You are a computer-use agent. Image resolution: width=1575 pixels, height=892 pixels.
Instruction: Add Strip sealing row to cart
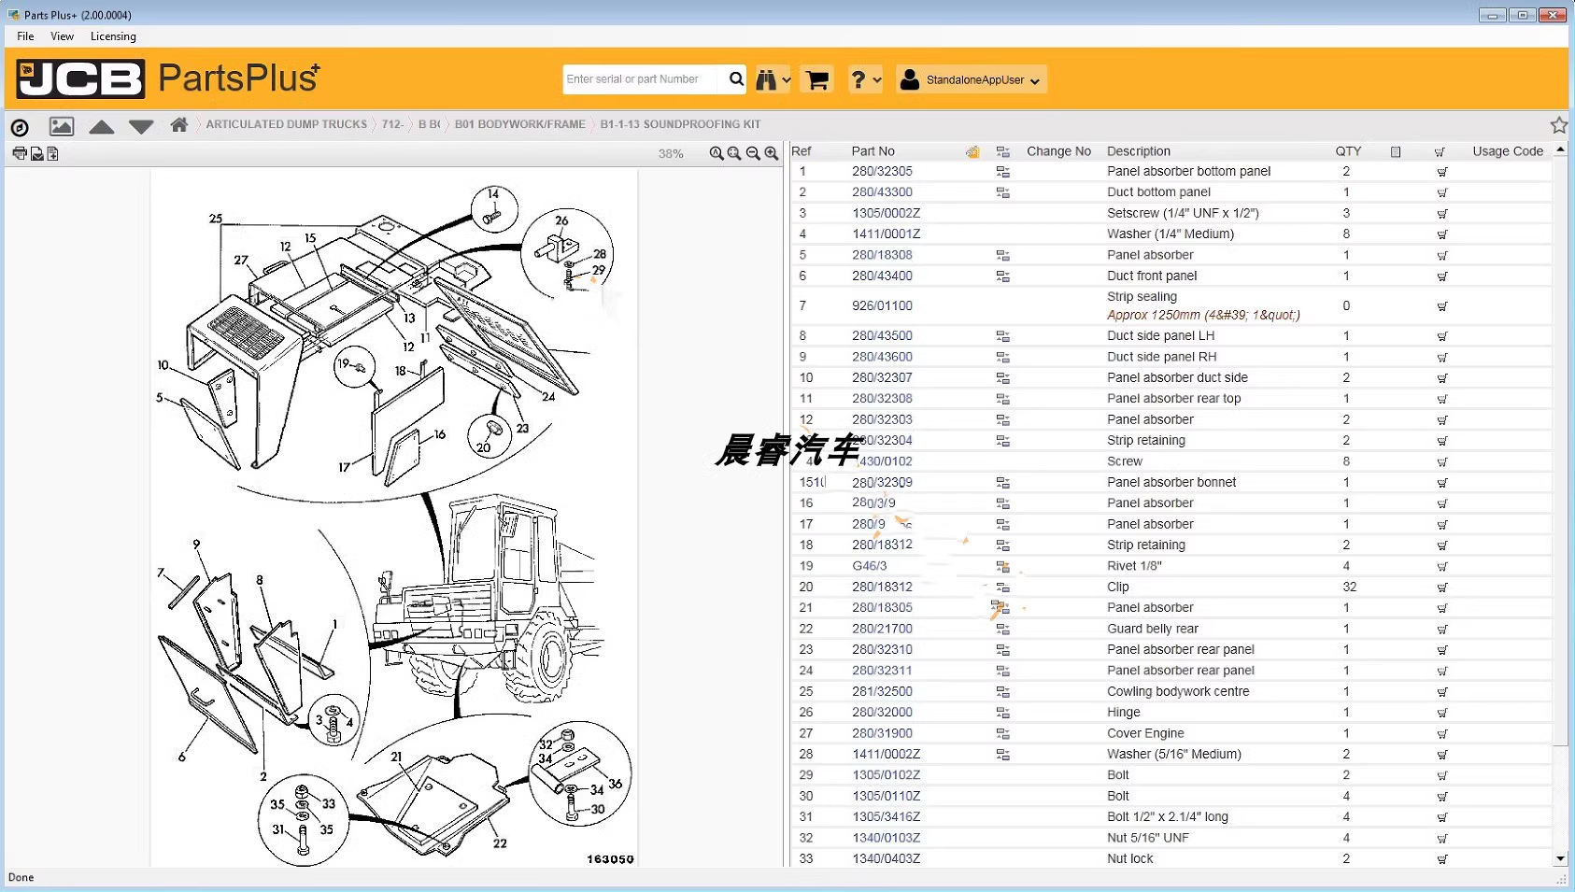(1441, 306)
